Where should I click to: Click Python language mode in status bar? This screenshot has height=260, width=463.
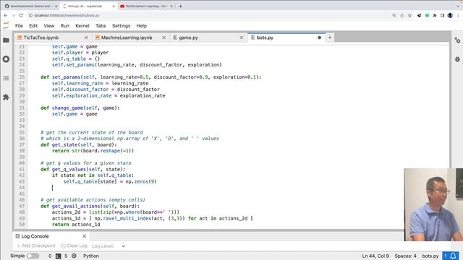point(91,256)
